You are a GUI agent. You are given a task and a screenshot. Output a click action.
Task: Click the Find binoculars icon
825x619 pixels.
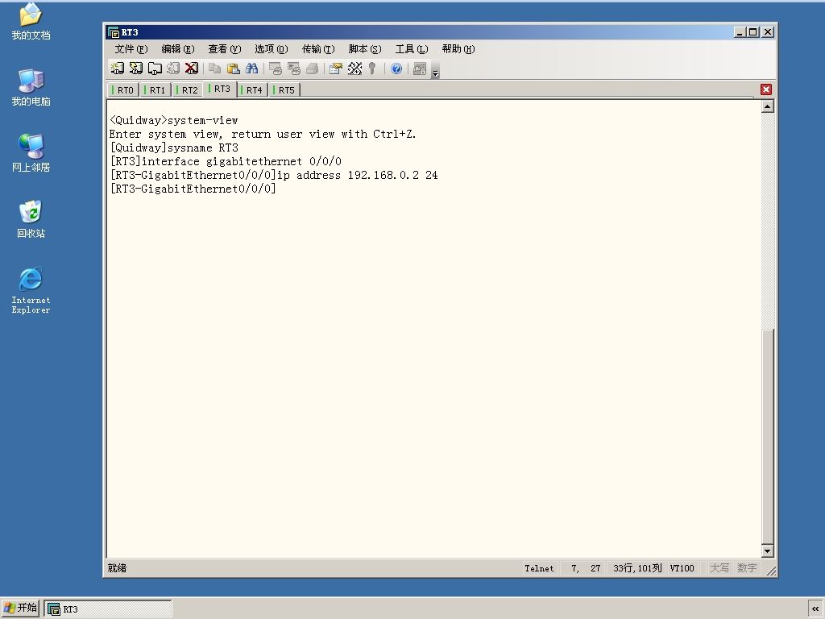click(x=251, y=69)
